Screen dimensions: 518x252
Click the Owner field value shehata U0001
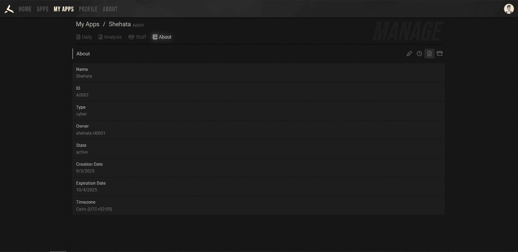(91, 133)
